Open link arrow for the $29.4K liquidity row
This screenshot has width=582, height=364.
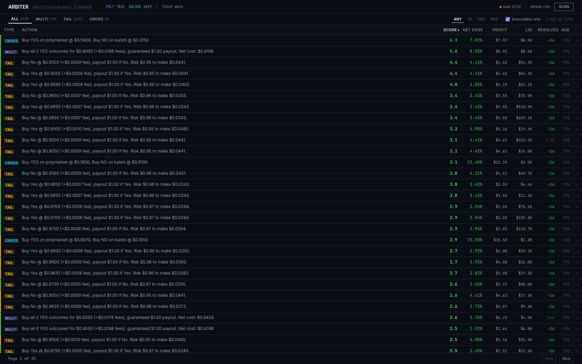(577, 129)
